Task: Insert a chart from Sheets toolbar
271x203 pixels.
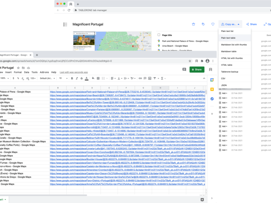Action: (x=150, y=78)
